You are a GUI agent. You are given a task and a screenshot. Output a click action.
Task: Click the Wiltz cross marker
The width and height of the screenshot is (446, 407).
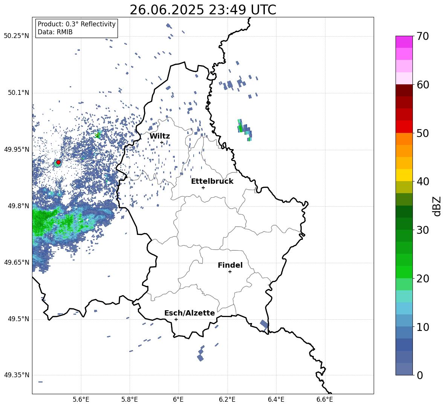[162, 143]
